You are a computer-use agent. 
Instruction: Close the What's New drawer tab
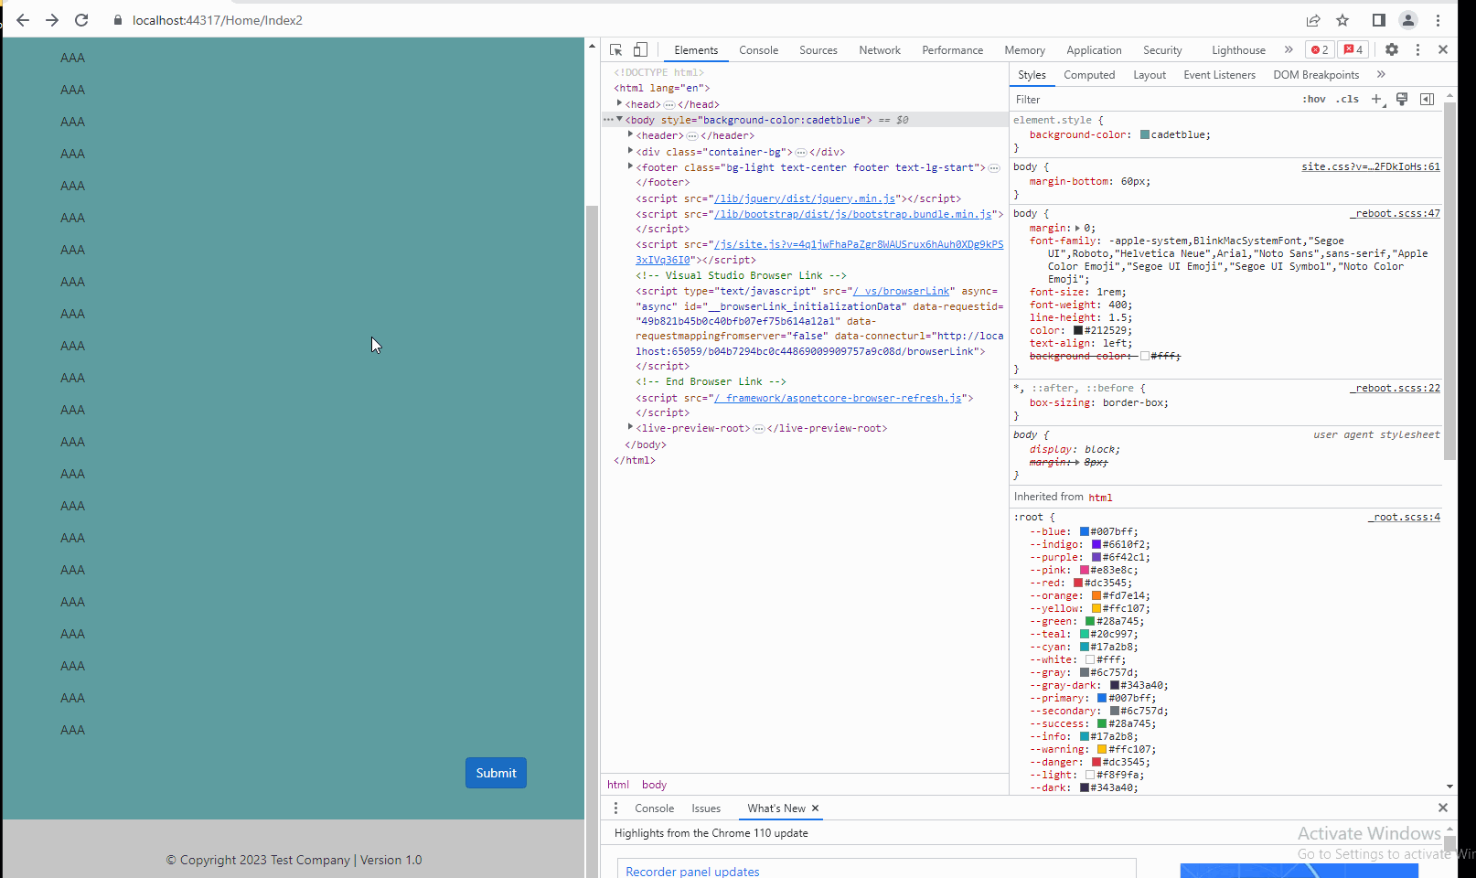815,808
